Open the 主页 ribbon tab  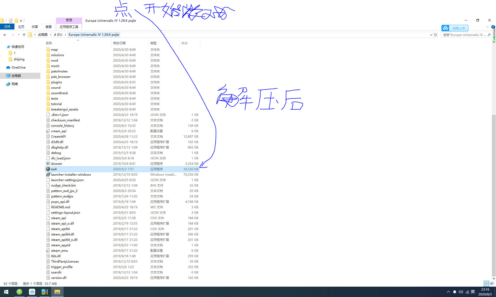click(x=21, y=27)
